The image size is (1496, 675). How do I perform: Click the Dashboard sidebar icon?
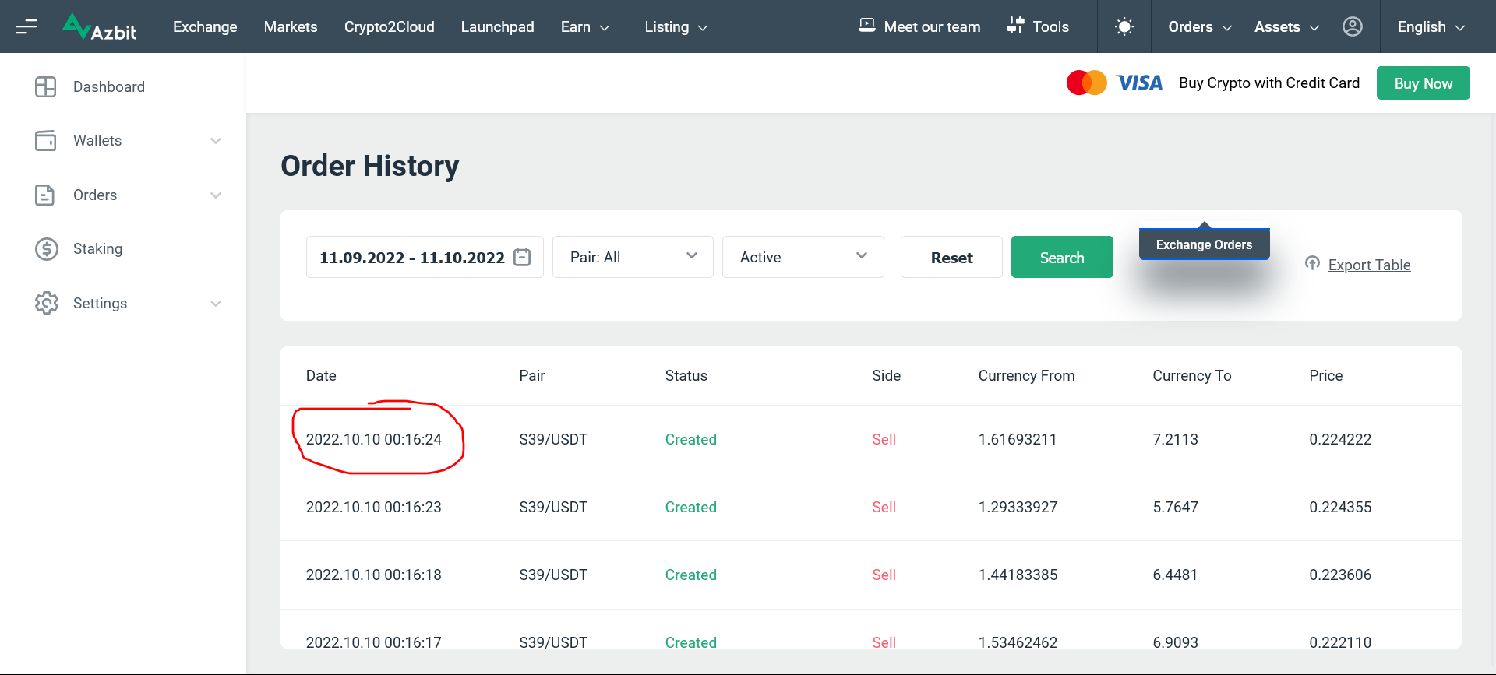(x=46, y=87)
